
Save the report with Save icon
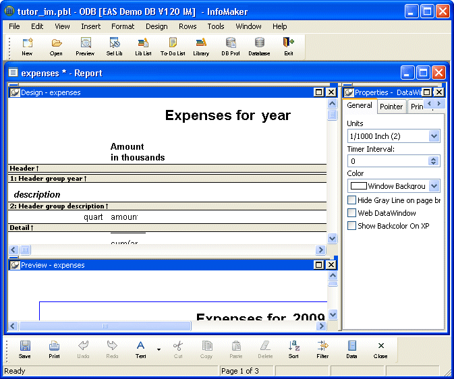pyautogui.click(x=25, y=349)
